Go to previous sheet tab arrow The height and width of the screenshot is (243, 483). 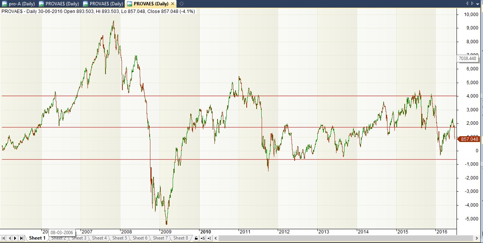10,238
